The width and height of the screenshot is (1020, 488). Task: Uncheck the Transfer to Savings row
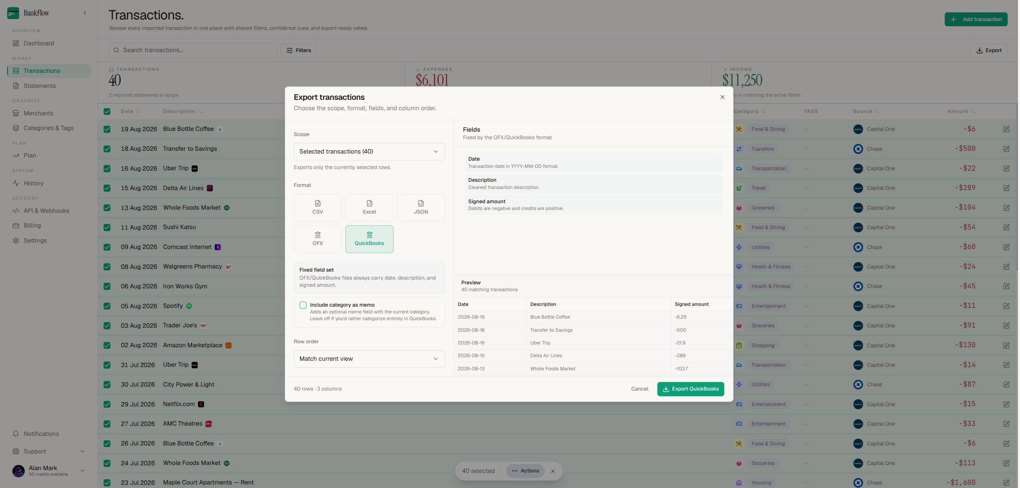point(107,149)
